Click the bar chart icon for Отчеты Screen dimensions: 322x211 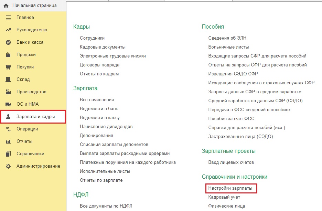coord(8,141)
